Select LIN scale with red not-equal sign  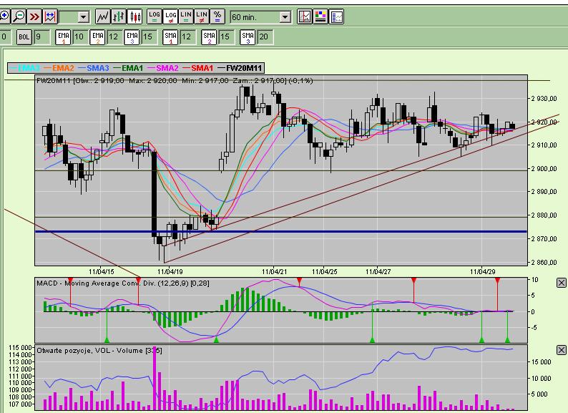coord(202,16)
